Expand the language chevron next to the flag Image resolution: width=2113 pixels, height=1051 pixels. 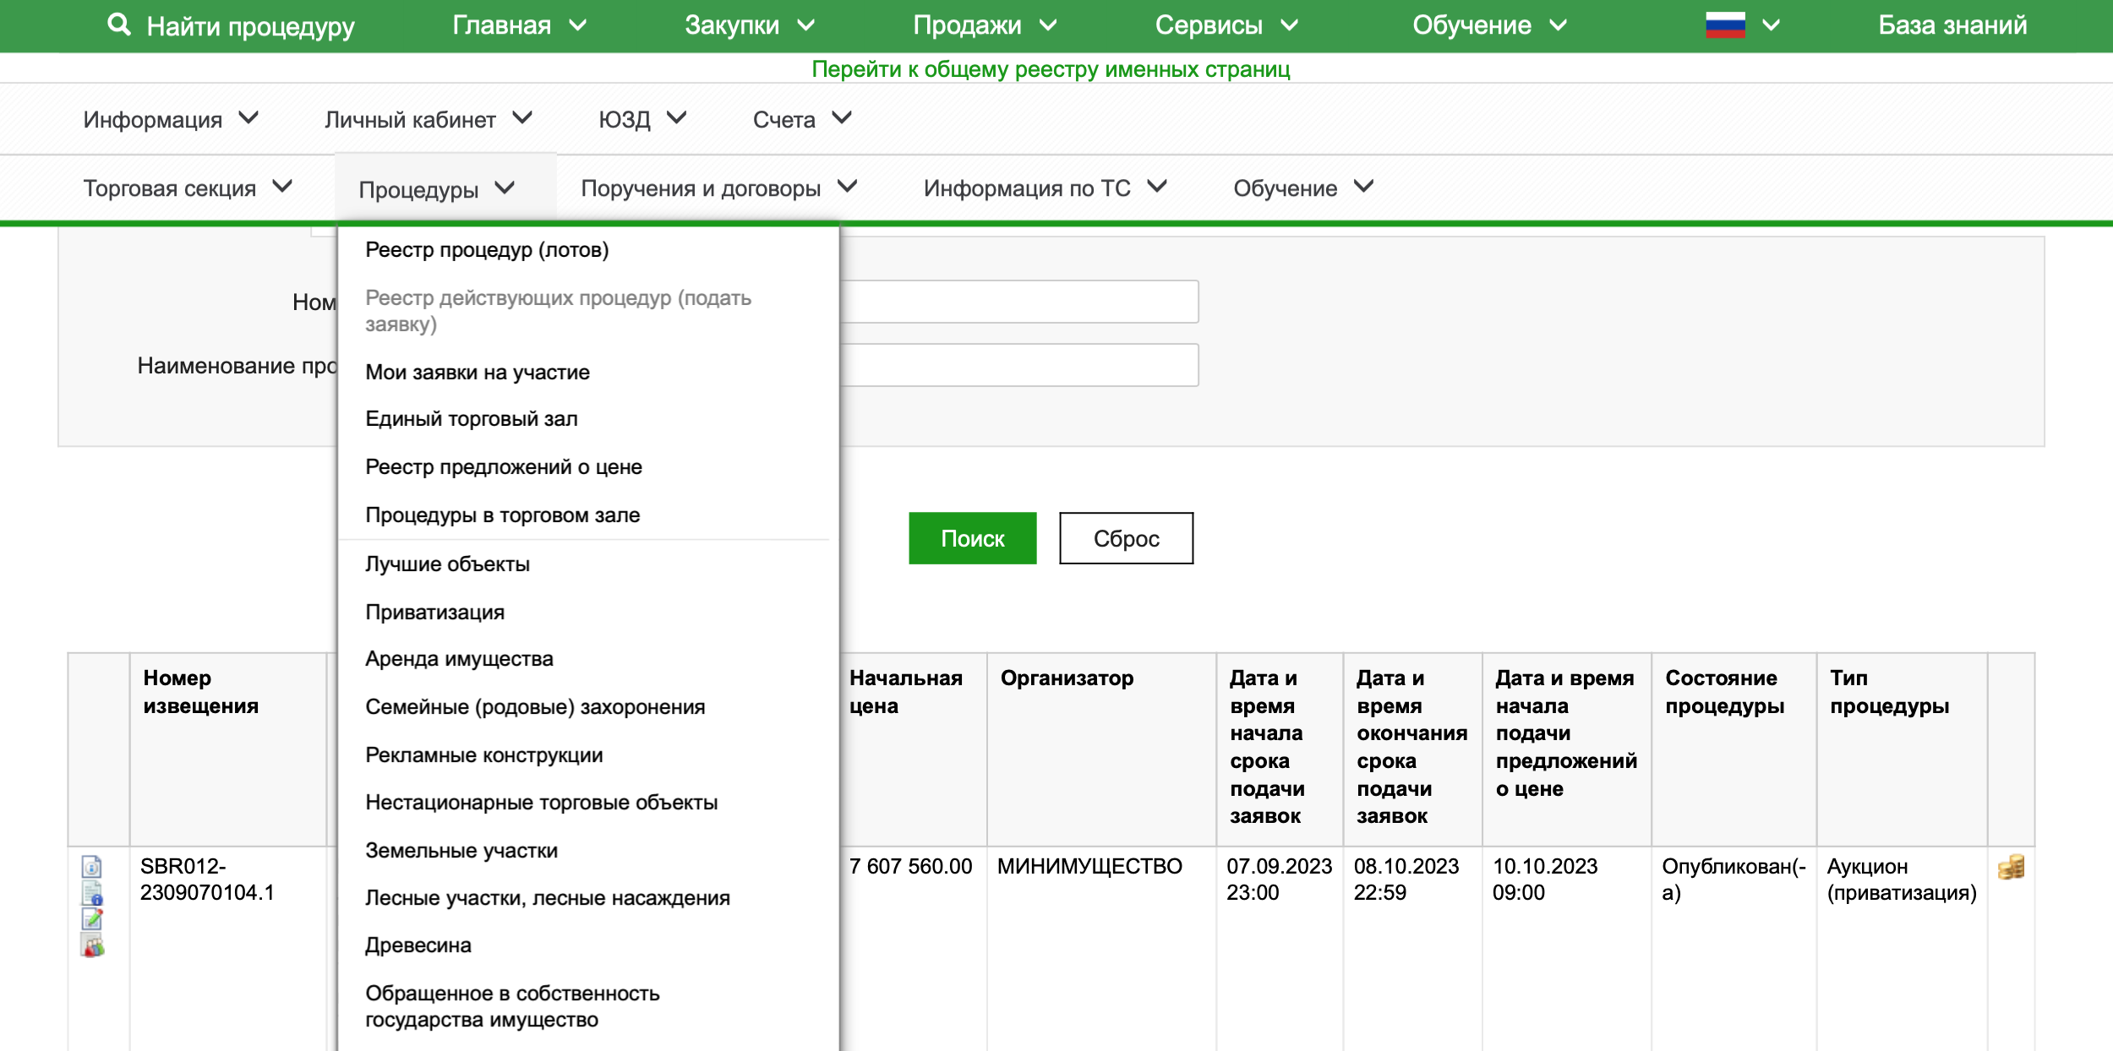point(1771,25)
